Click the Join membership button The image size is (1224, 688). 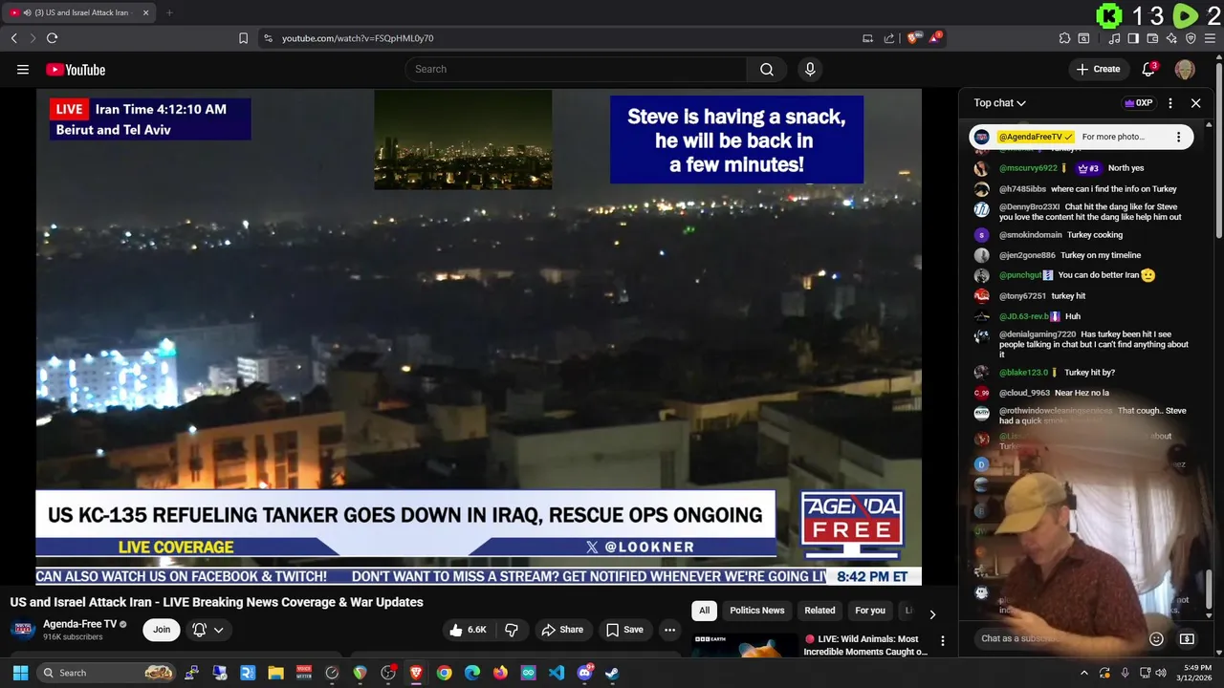pyautogui.click(x=162, y=630)
